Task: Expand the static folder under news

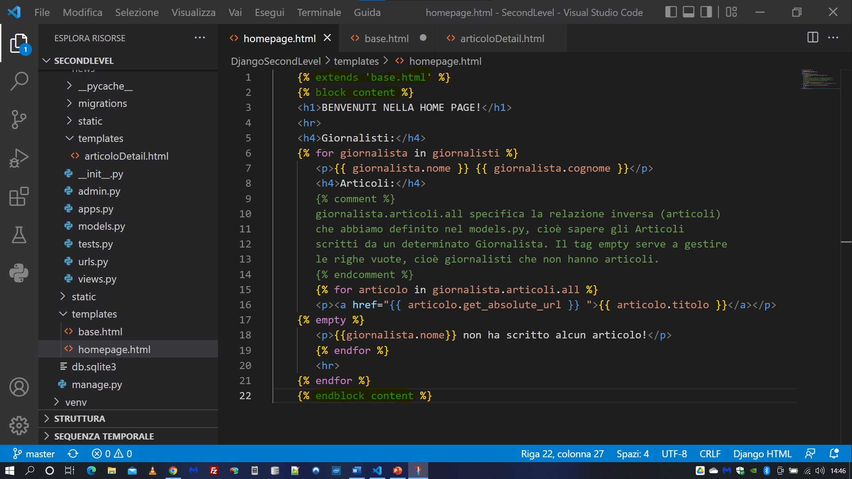Action: pos(128,121)
